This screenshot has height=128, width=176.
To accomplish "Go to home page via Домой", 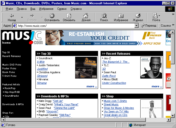I will coord(86,17).
